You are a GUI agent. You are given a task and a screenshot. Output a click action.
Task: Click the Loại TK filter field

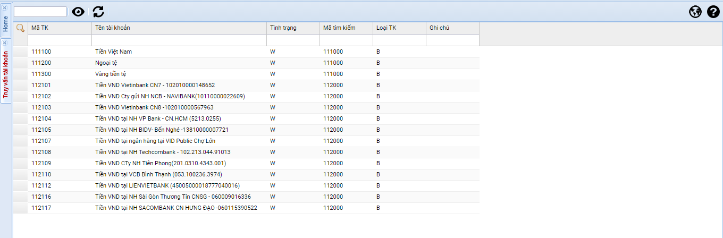pos(399,40)
